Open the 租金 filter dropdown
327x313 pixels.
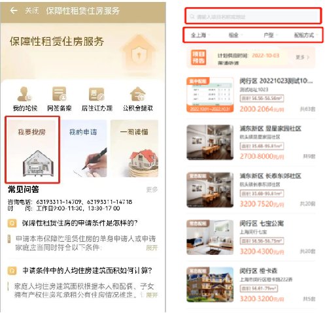(x=235, y=35)
